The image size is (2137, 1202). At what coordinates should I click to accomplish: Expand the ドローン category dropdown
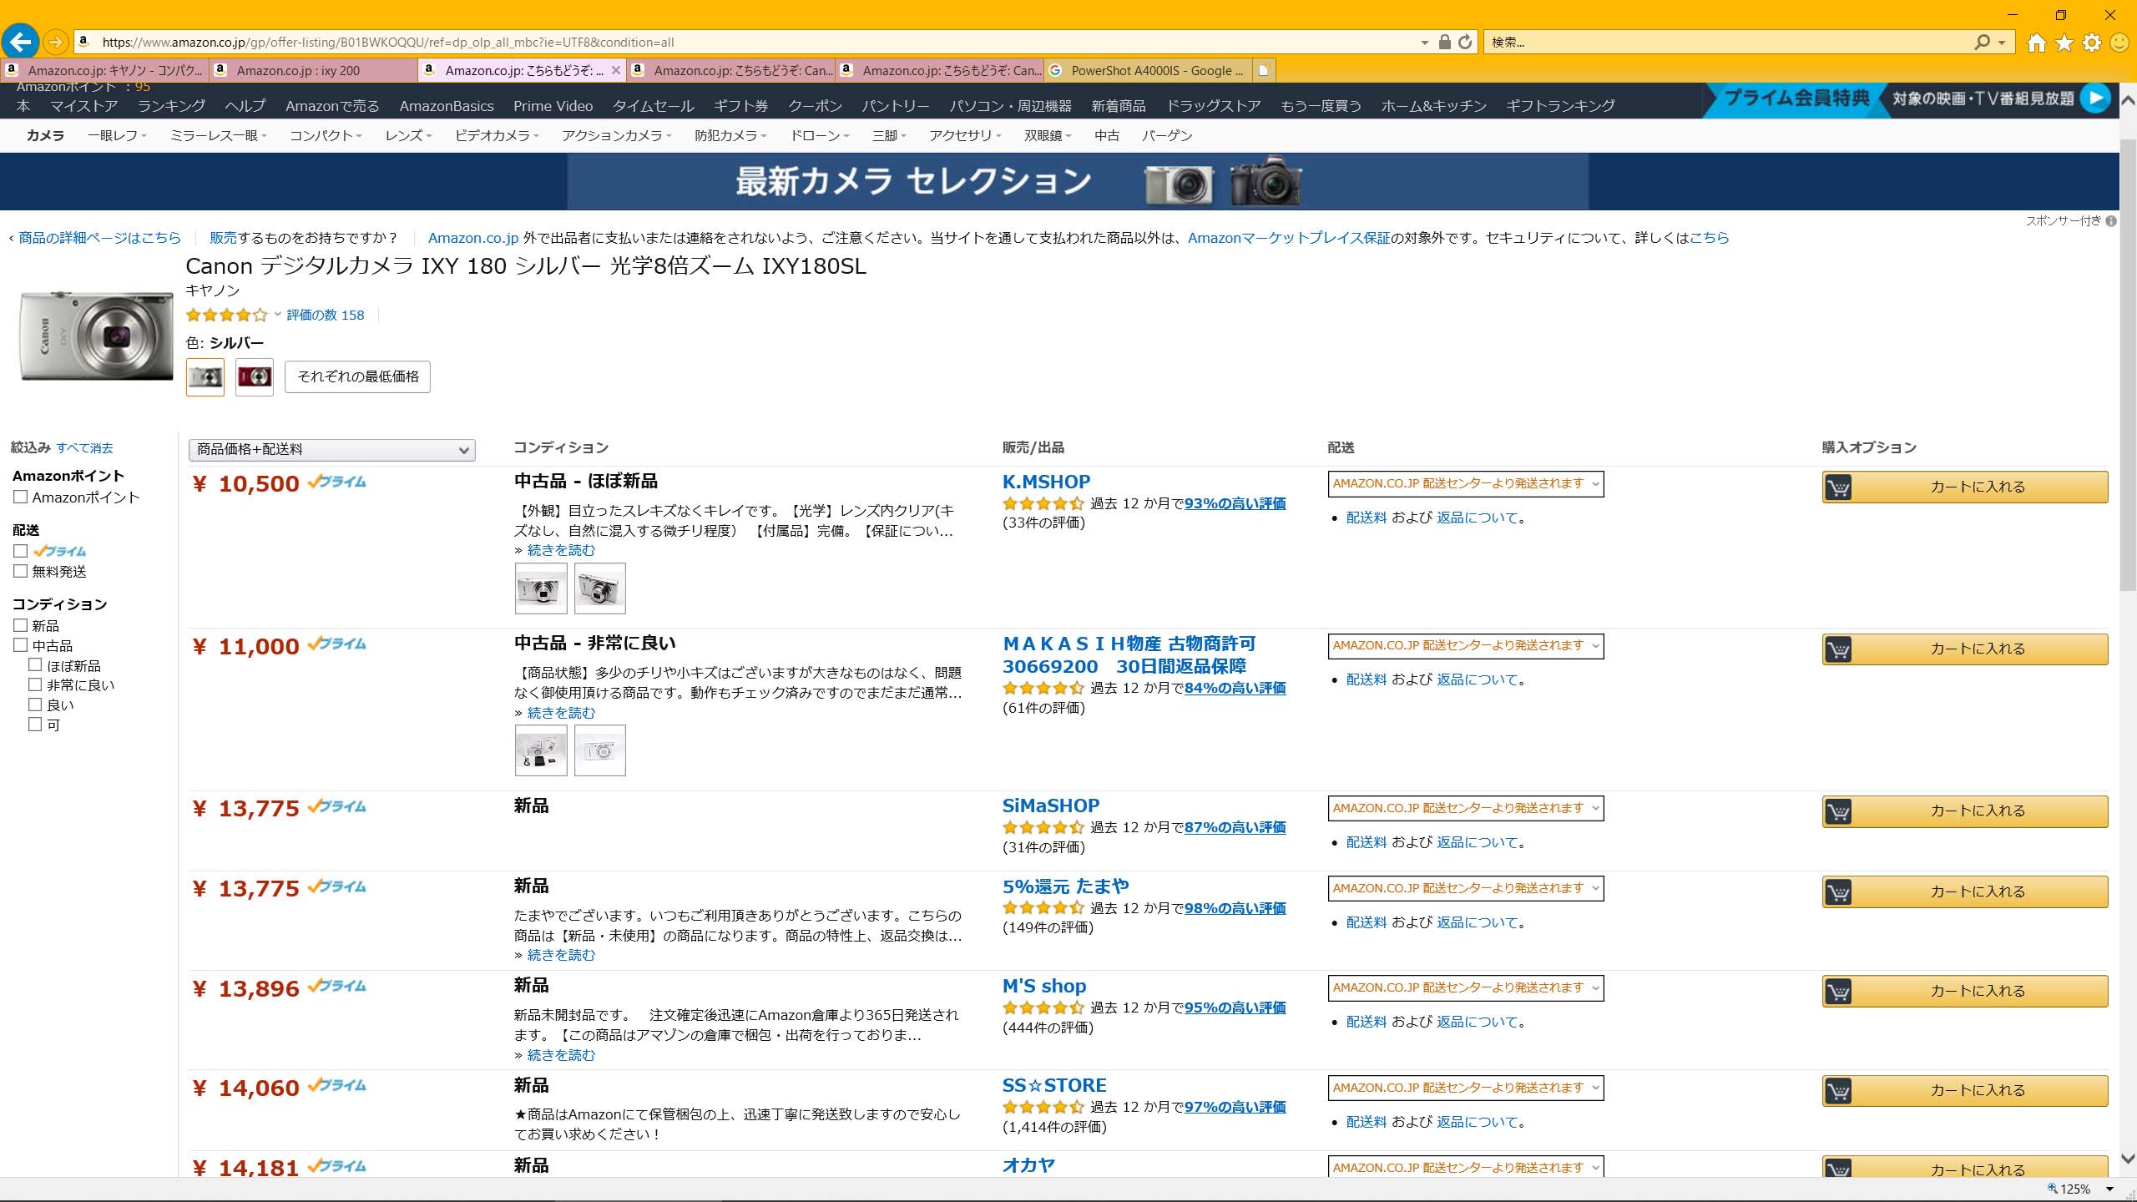pos(820,135)
